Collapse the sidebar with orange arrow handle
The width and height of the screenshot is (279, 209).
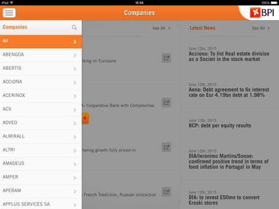click(85, 118)
